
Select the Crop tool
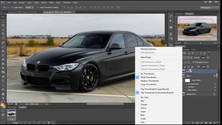pyautogui.click(x=3, y=34)
